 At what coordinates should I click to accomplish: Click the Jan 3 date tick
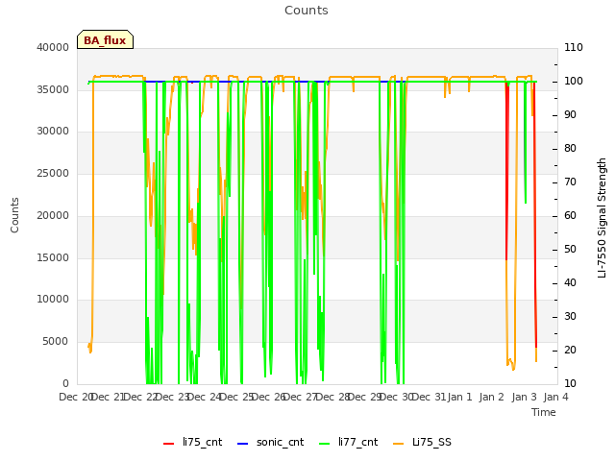[x=524, y=397]
